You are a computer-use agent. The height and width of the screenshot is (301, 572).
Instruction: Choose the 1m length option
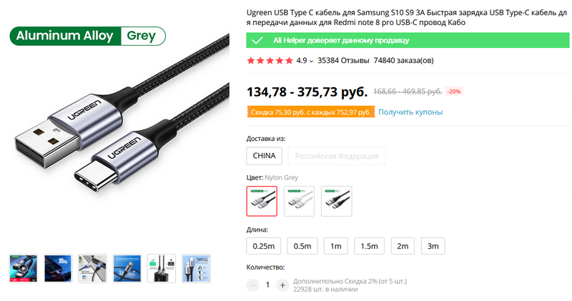click(335, 246)
